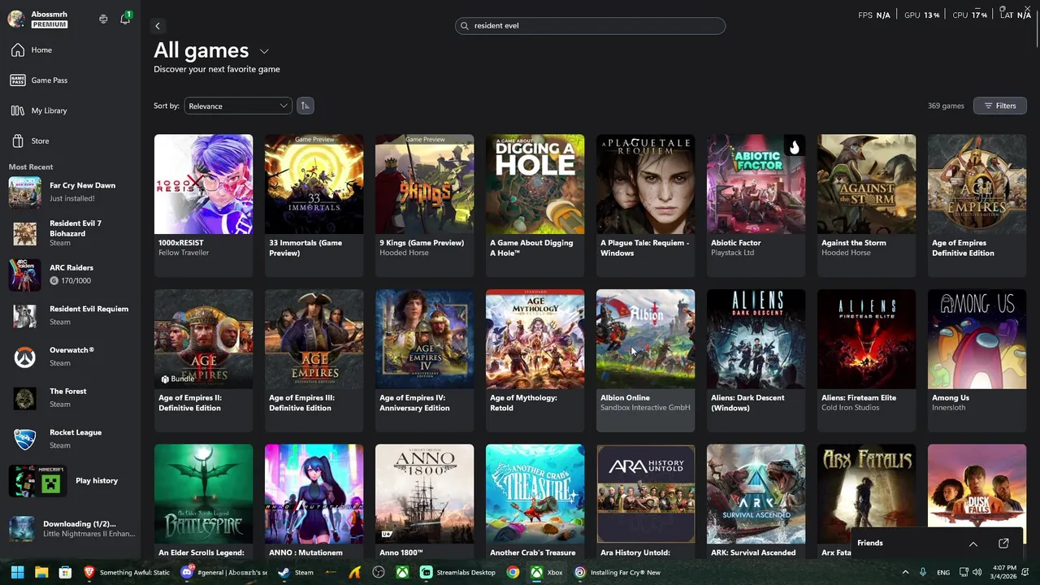Show hidden system tray icons
Image resolution: width=1040 pixels, height=585 pixels.
(x=905, y=573)
